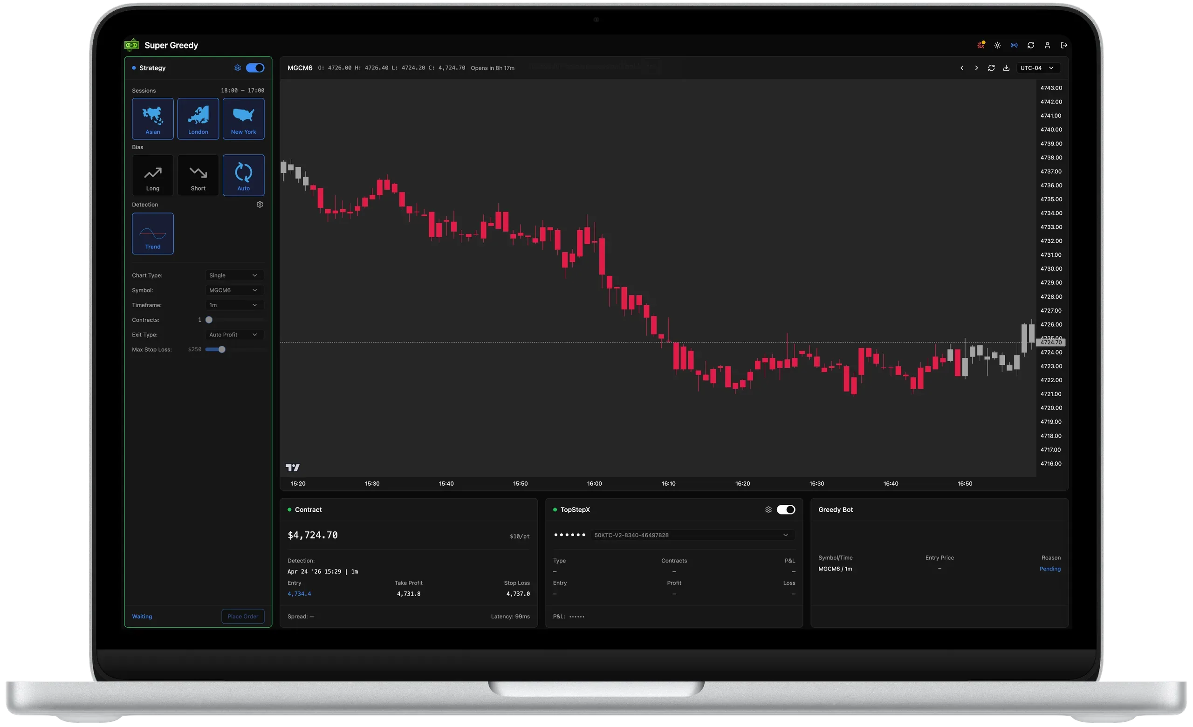
Task: Click the TradingView logo on the chart
Action: [293, 467]
